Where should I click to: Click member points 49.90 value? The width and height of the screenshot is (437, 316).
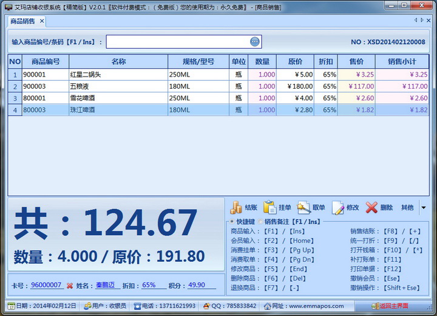[197, 285]
